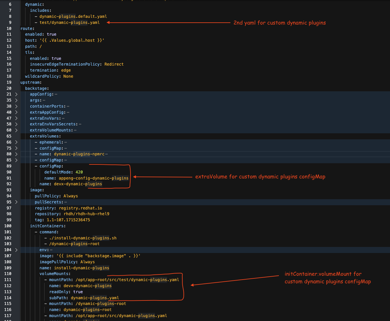
Task: Unfold the extraEnvVars block
Action: [x=16, y=118]
